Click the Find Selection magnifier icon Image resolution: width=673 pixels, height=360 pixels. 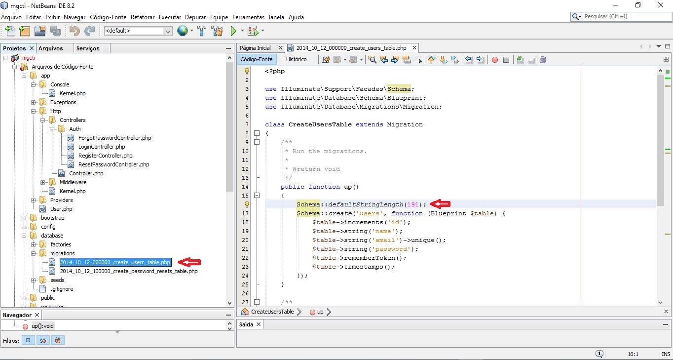373,60
